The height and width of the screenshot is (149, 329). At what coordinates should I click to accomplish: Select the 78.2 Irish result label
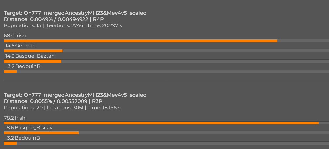tap(15, 118)
